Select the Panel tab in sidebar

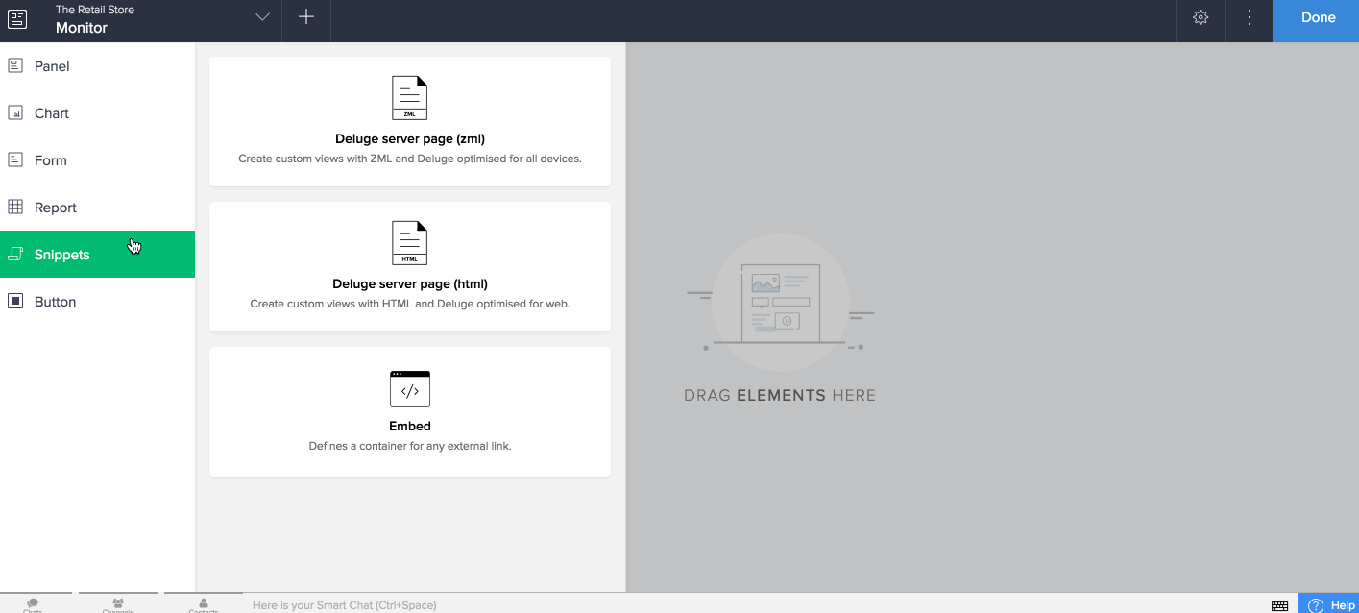(52, 66)
